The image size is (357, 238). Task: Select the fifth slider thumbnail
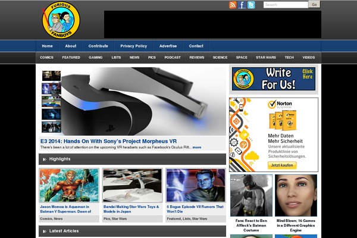tap(51, 127)
